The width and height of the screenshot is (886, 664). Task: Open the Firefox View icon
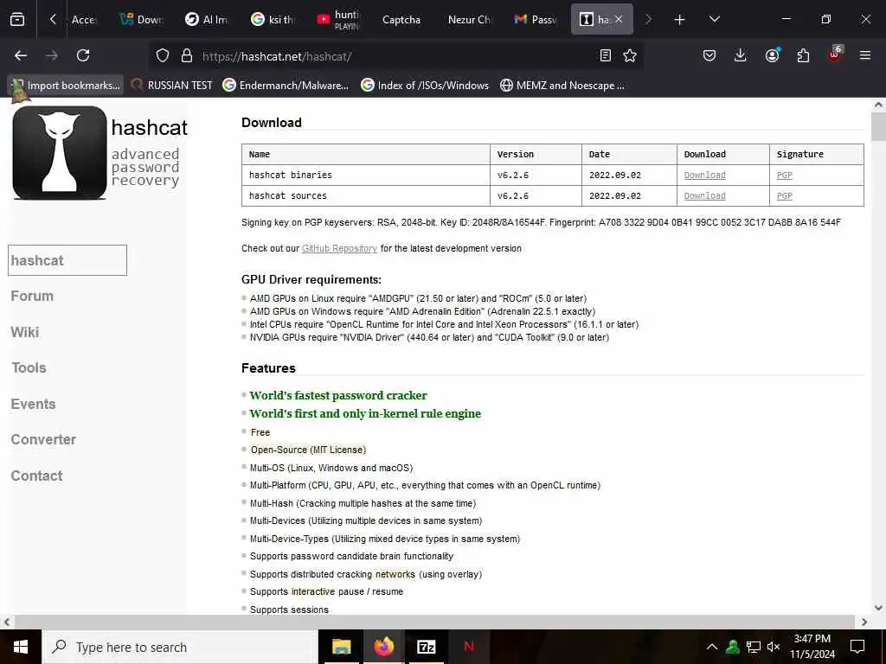[17, 19]
